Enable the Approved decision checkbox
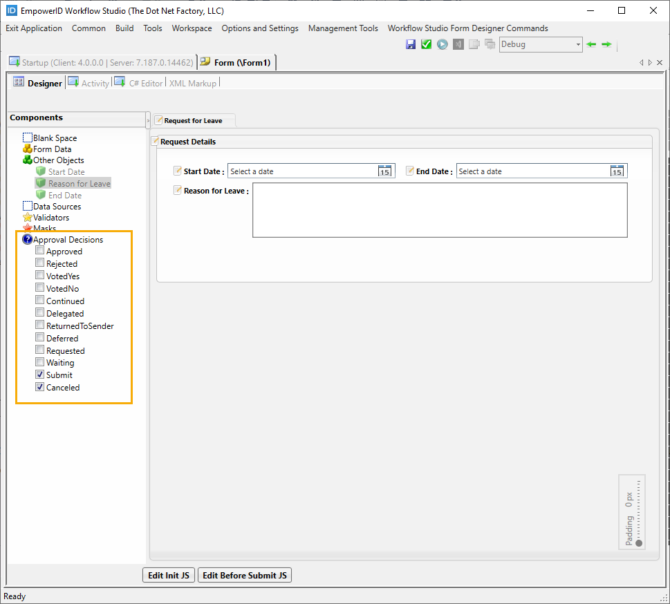This screenshot has width=670, height=604. click(40, 251)
